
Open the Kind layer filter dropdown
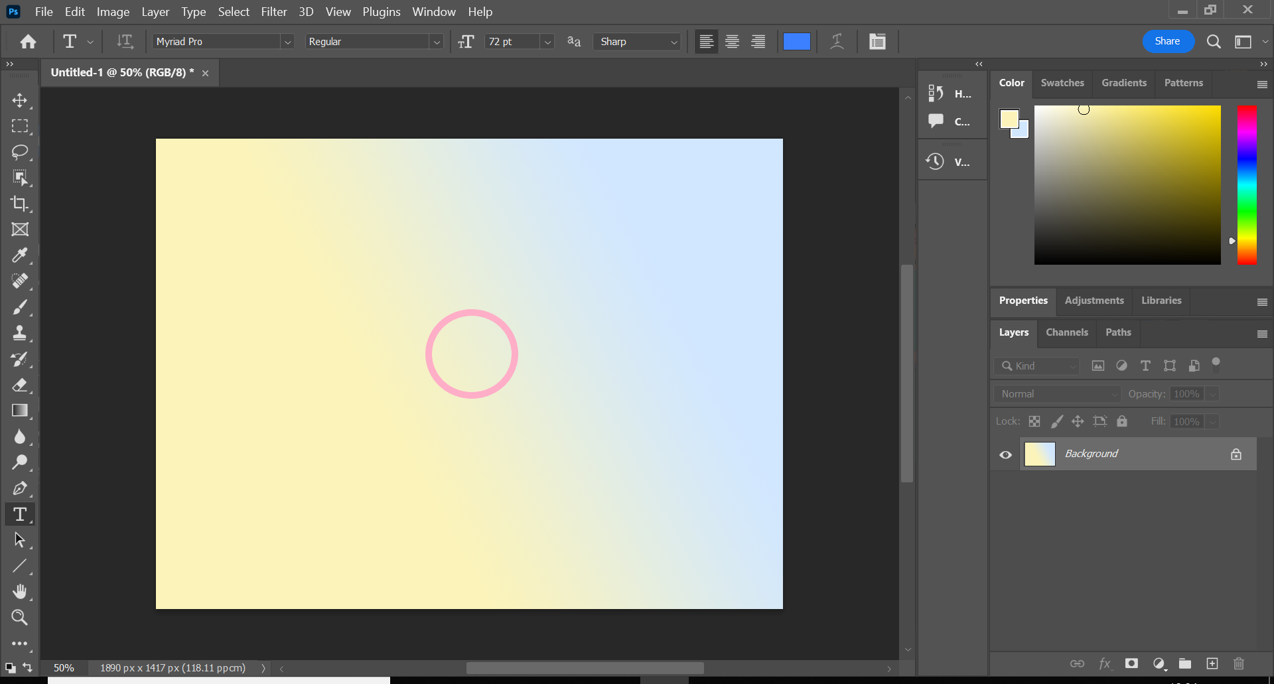[x=1037, y=366]
